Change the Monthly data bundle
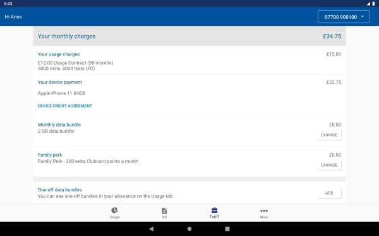 tap(330, 135)
